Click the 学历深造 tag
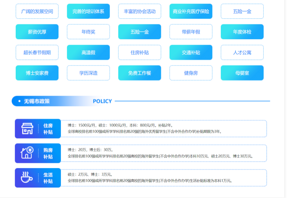Viewport: 287px width, 198px height. tap(88, 73)
